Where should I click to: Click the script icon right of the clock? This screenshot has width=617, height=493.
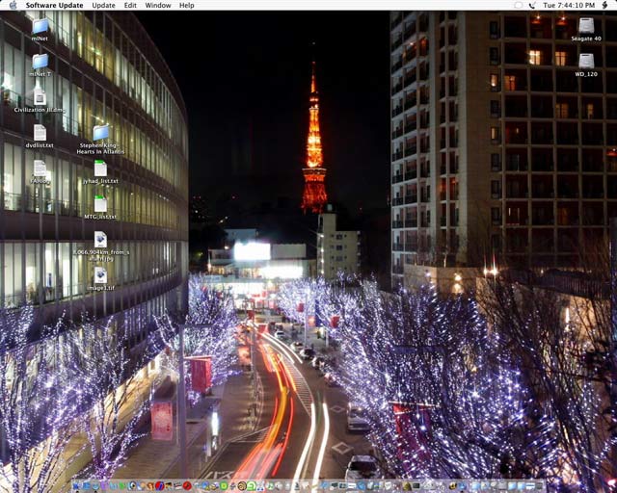(x=604, y=5)
